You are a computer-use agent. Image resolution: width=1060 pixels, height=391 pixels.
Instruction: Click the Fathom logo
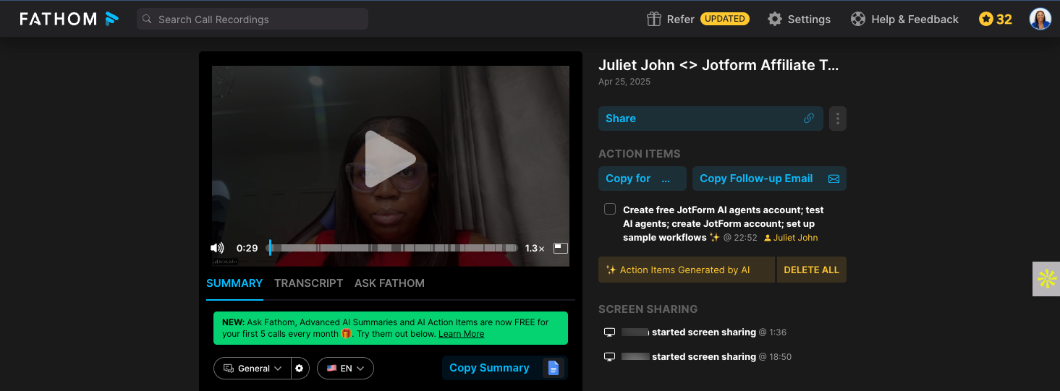(x=69, y=19)
